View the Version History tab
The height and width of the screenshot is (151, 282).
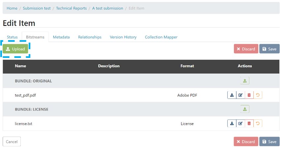tap(123, 37)
